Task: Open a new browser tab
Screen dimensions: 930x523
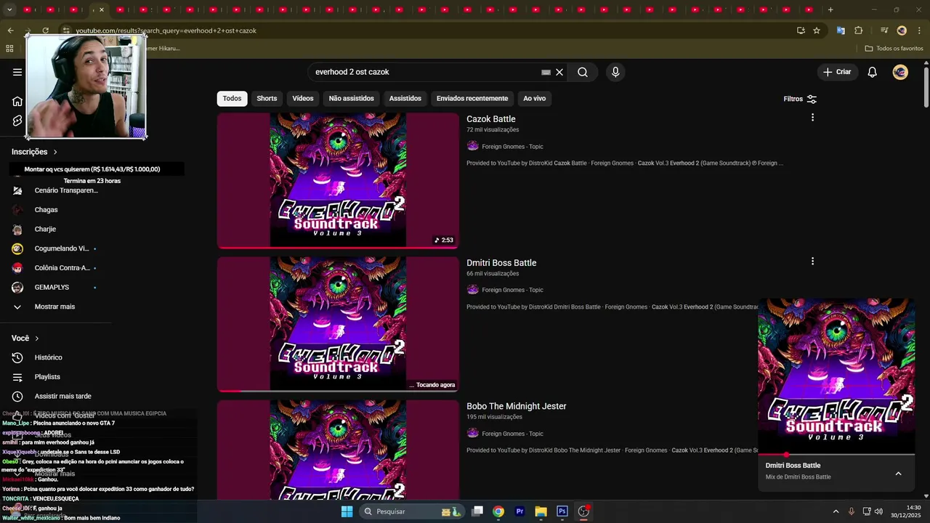Action: tap(830, 9)
